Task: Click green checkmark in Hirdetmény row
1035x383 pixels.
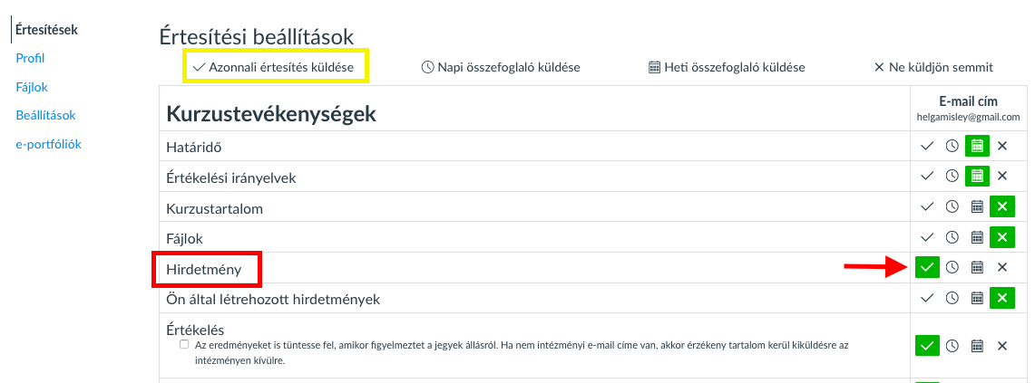Action: 927,267
